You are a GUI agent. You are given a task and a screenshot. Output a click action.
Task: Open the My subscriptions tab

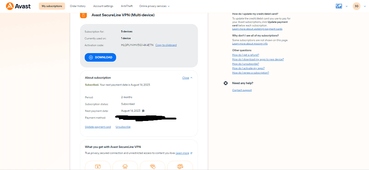pos(52,6)
